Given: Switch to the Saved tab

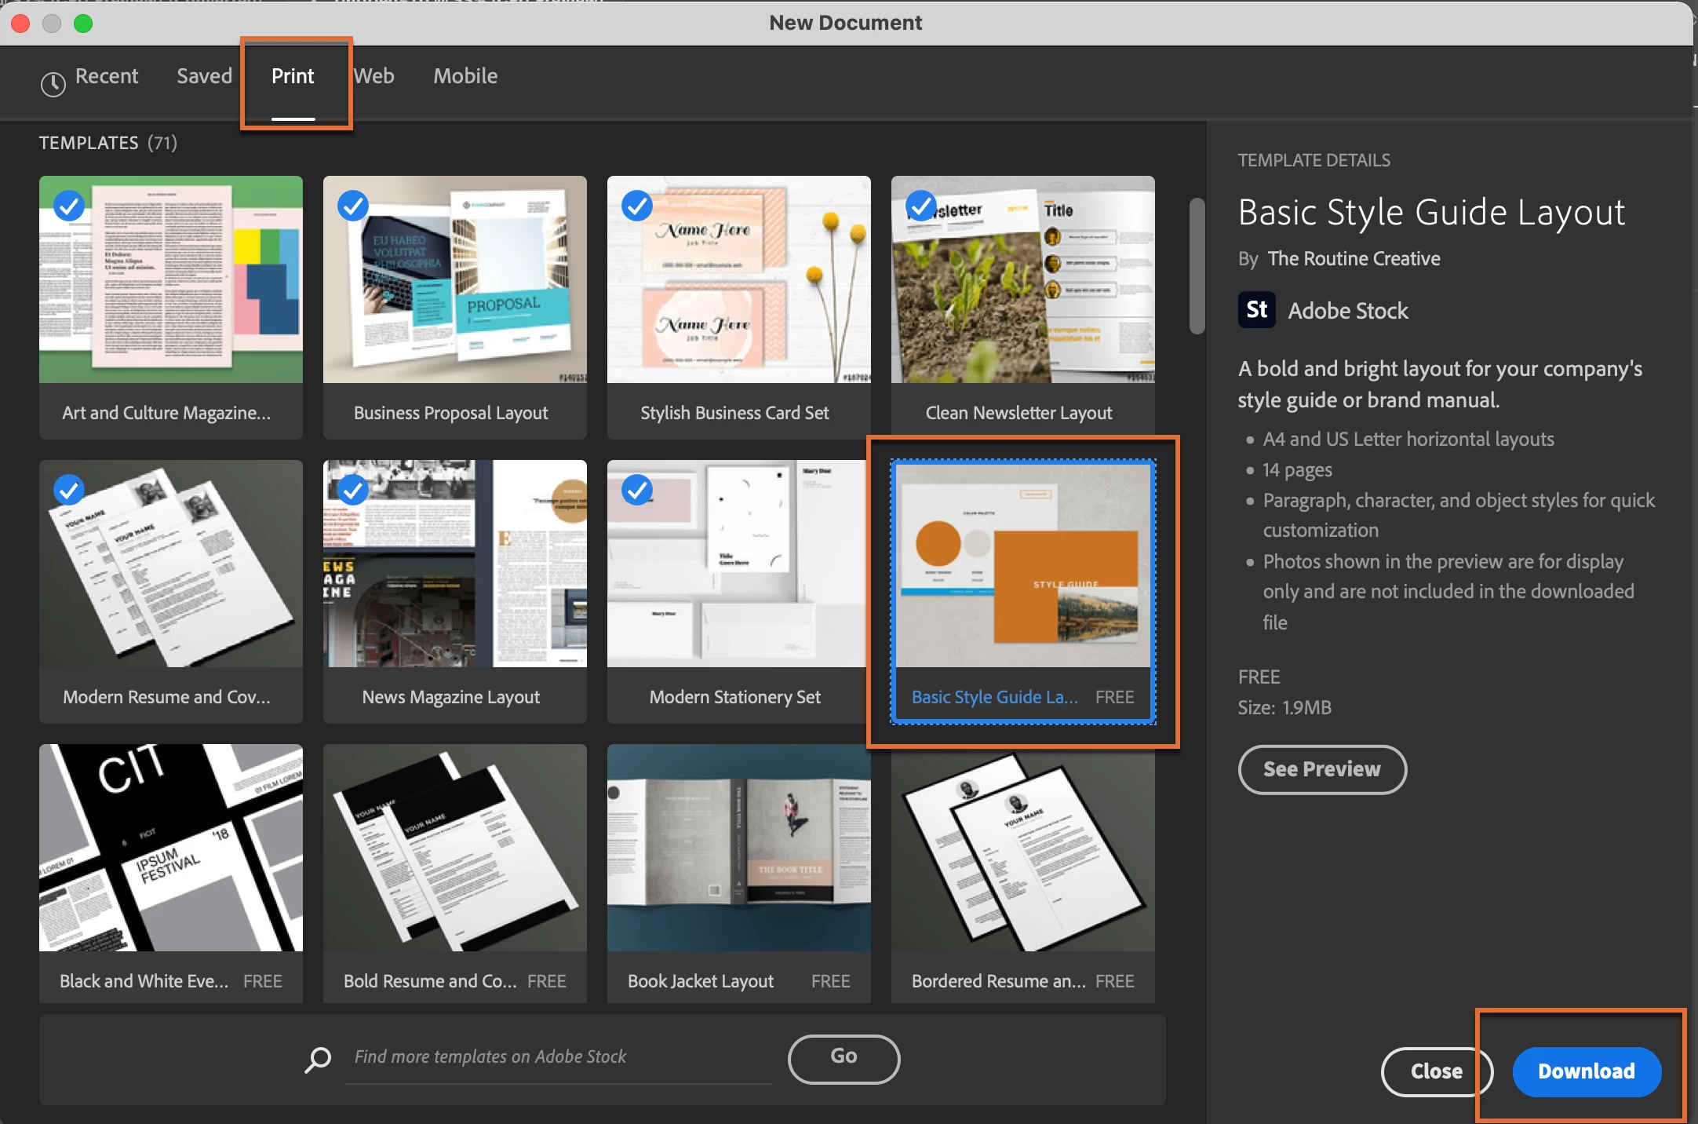Looking at the screenshot, I should pos(204,76).
